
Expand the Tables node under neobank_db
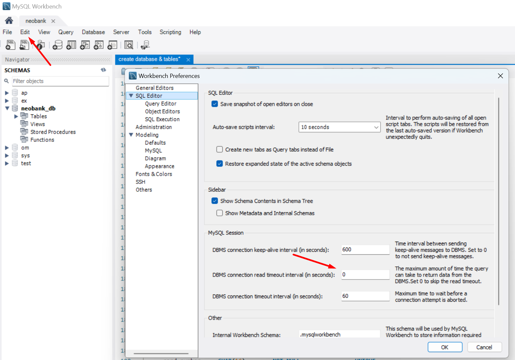tap(16, 116)
